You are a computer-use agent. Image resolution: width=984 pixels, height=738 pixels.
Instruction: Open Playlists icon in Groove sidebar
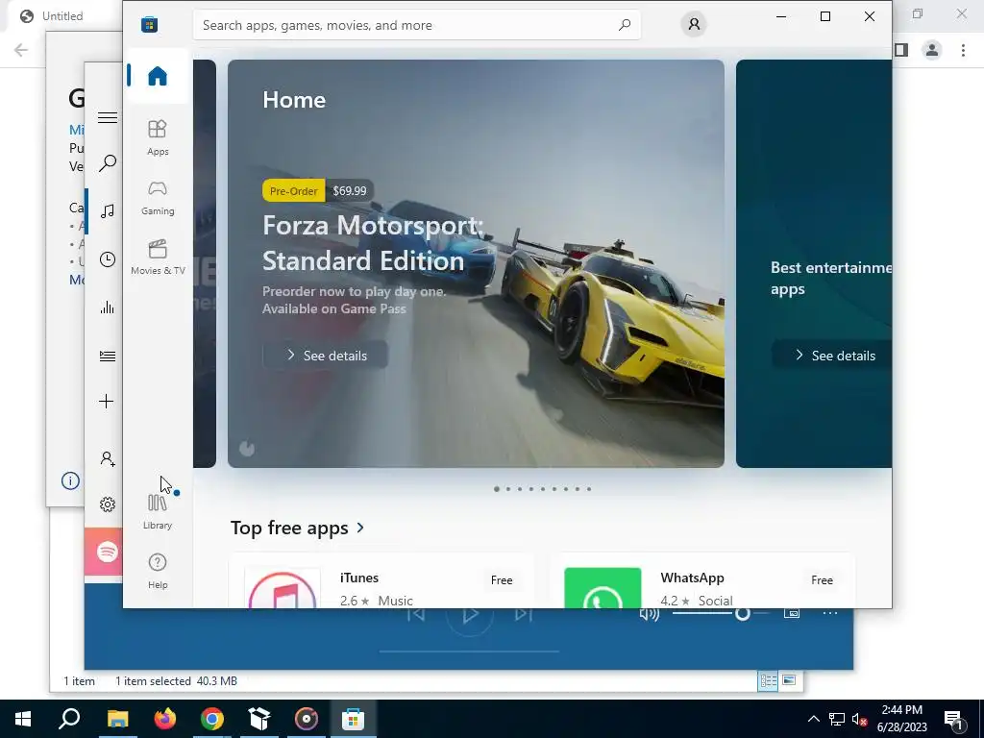(108, 356)
